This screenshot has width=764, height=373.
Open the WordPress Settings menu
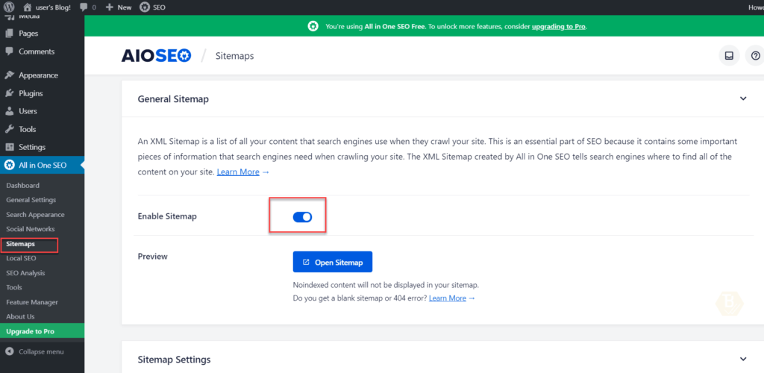32,147
